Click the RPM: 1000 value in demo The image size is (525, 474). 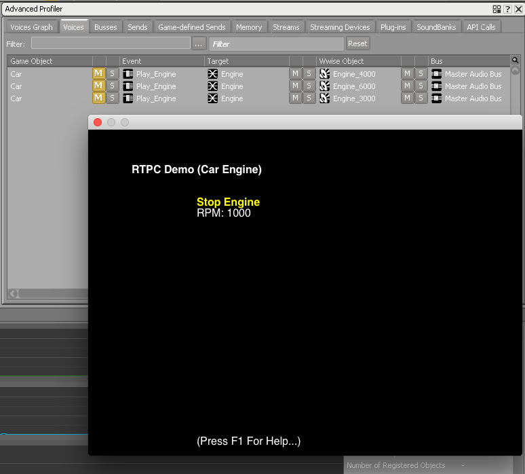point(224,213)
